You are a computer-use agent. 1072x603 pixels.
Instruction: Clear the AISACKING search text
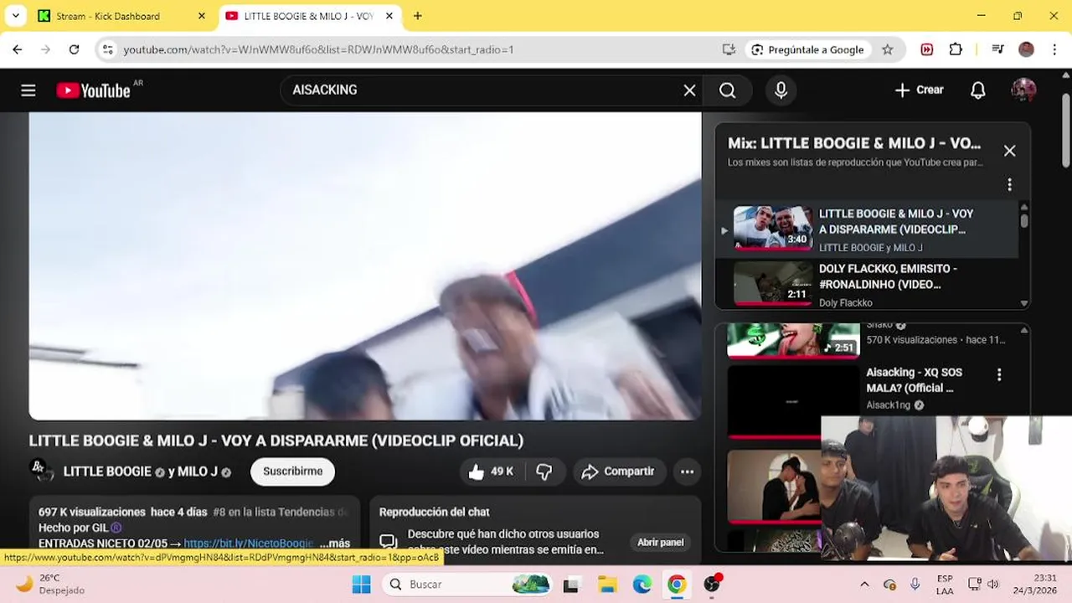coord(689,90)
